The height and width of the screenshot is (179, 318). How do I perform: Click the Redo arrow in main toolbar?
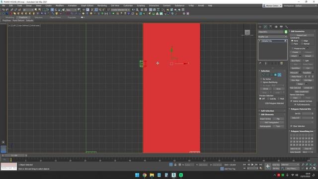[x=7, y=10]
